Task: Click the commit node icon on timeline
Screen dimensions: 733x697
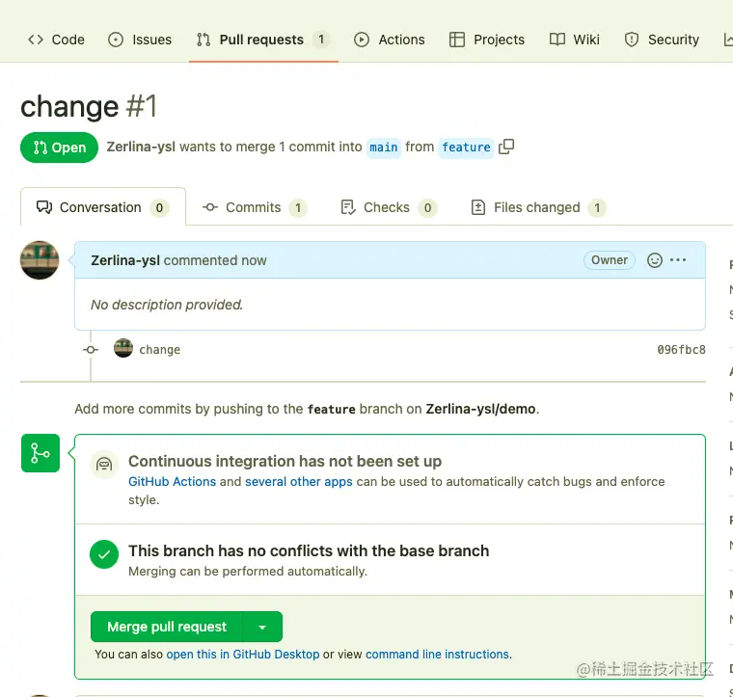Action: (x=91, y=350)
